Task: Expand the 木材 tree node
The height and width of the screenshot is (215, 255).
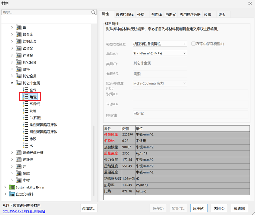Action: click(12, 180)
